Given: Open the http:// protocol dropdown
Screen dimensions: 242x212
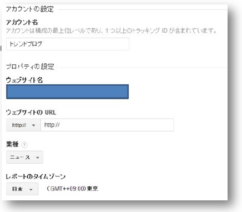Looking at the screenshot, I should pyautogui.click(x=23, y=125).
